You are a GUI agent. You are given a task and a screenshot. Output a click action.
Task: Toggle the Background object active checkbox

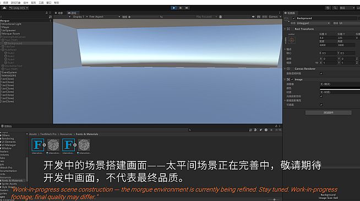click(293, 18)
